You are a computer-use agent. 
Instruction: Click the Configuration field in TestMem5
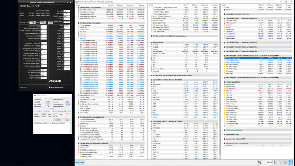click(x=58, y=99)
